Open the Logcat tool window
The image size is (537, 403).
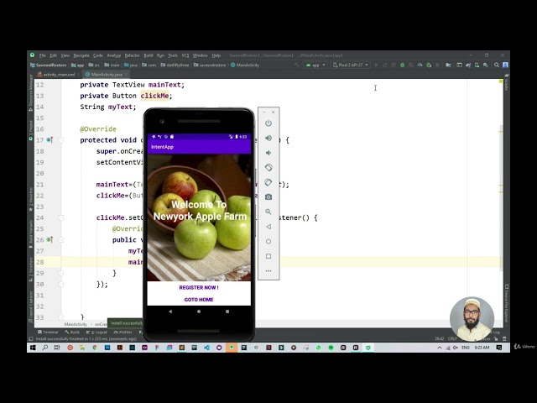pos(96,332)
